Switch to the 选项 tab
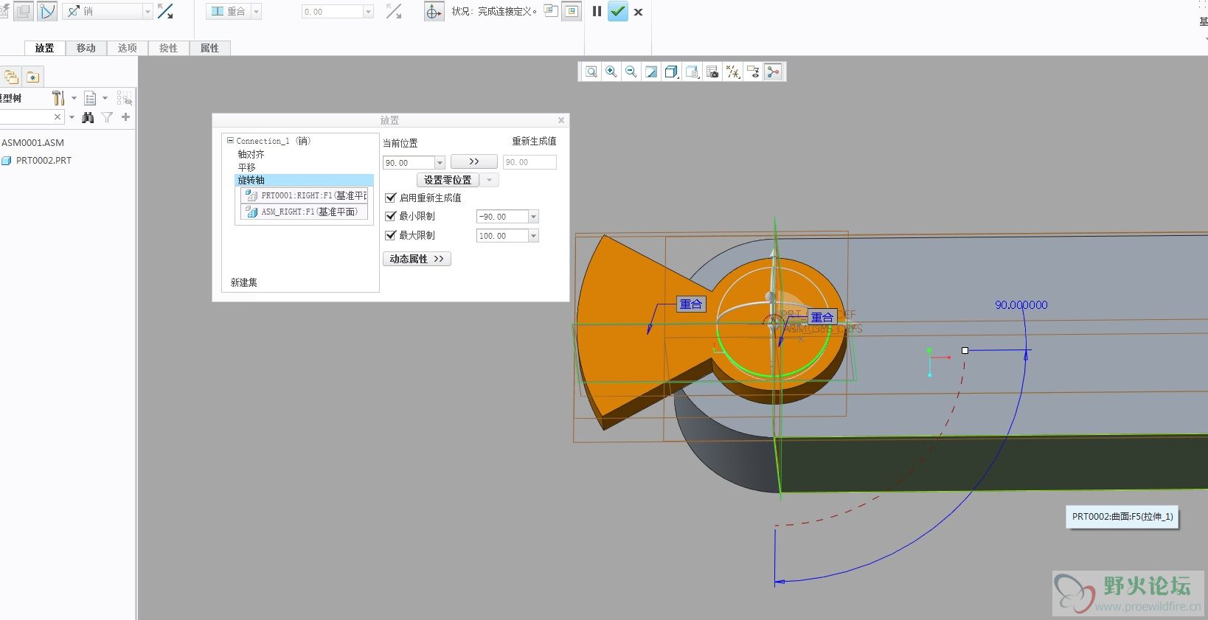This screenshot has height=620, width=1208. click(x=128, y=48)
